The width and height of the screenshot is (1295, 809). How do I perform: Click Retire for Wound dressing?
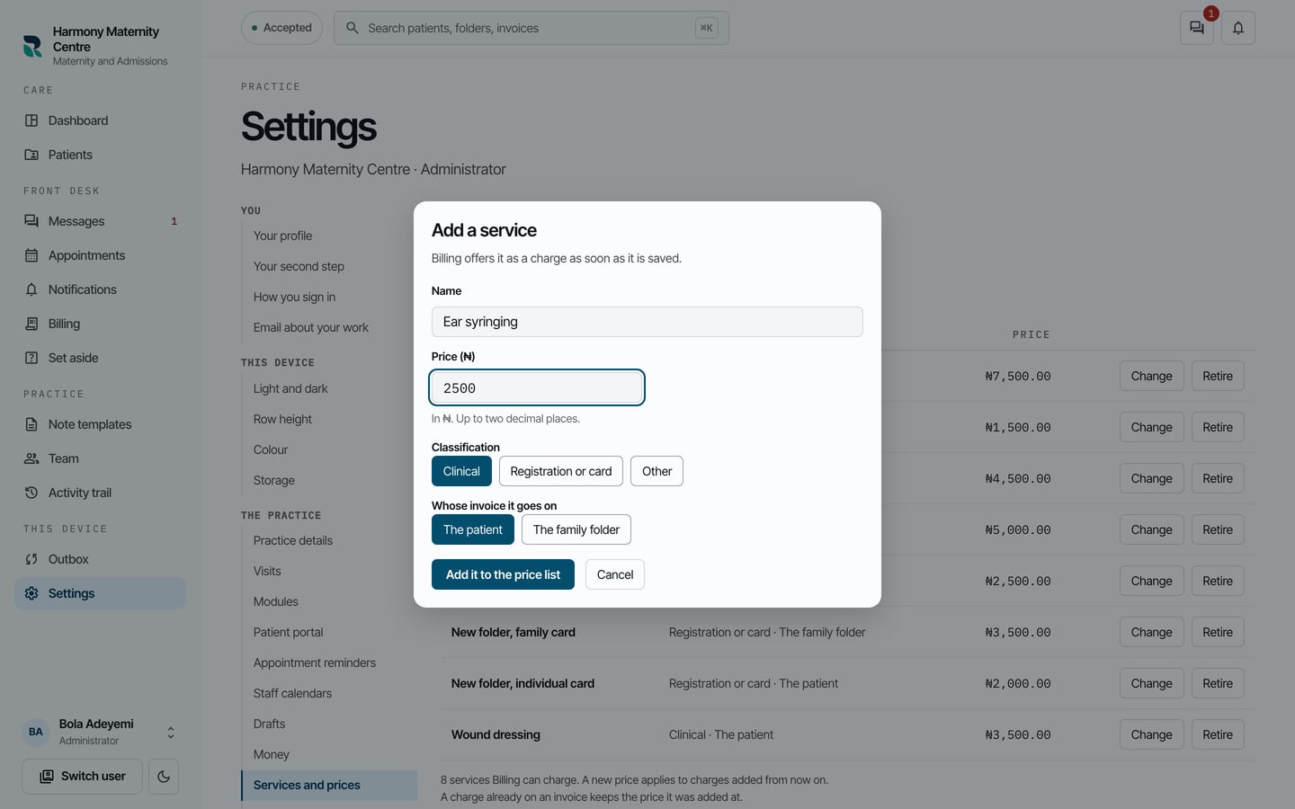point(1218,734)
